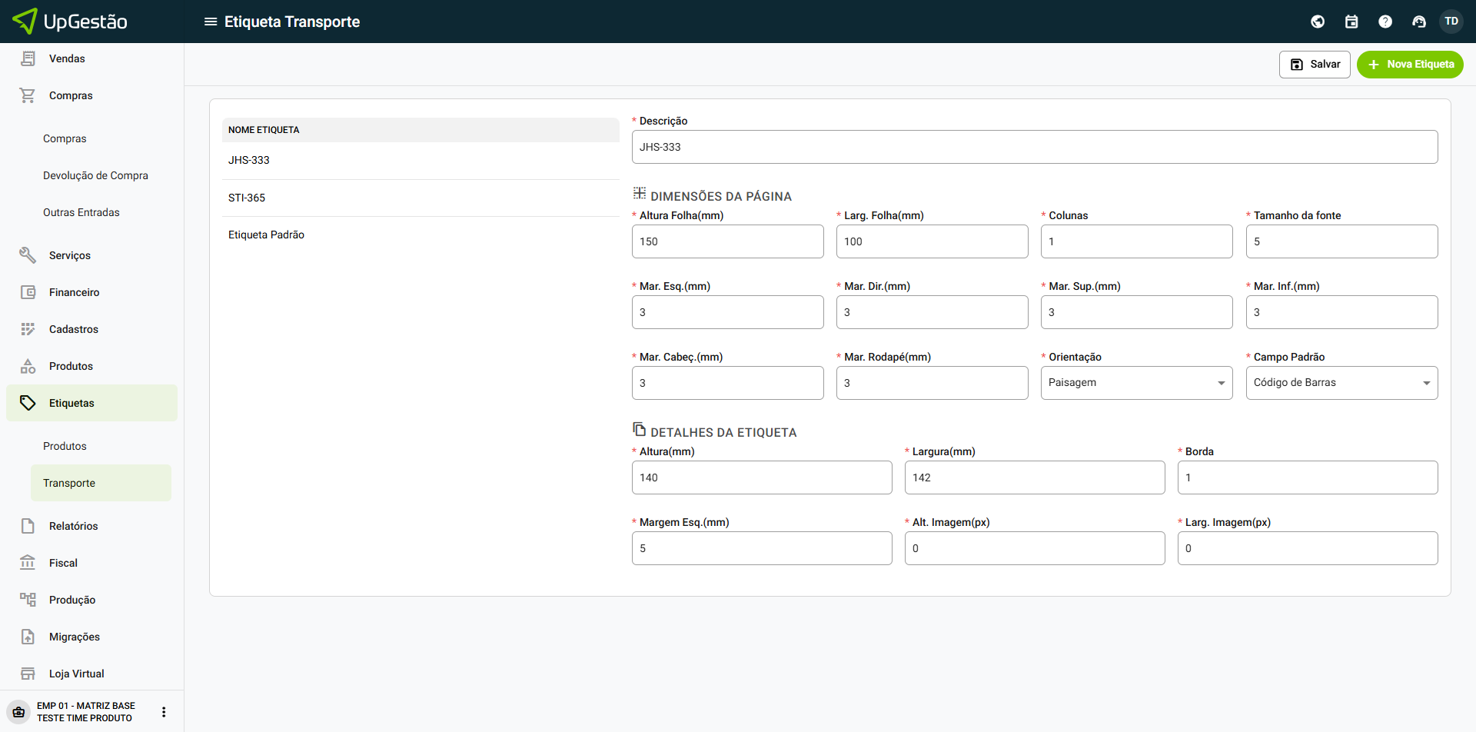Click the hamburger menu icon
1476x732 pixels.
coord(210,22)
